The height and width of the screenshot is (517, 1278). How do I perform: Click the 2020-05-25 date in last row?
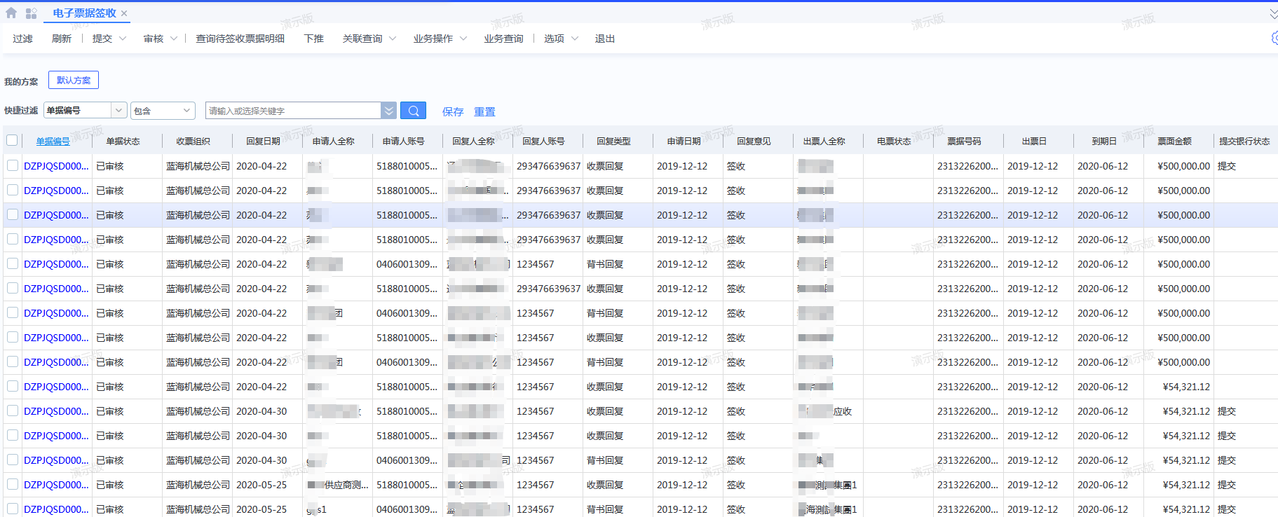click(261, 509)
